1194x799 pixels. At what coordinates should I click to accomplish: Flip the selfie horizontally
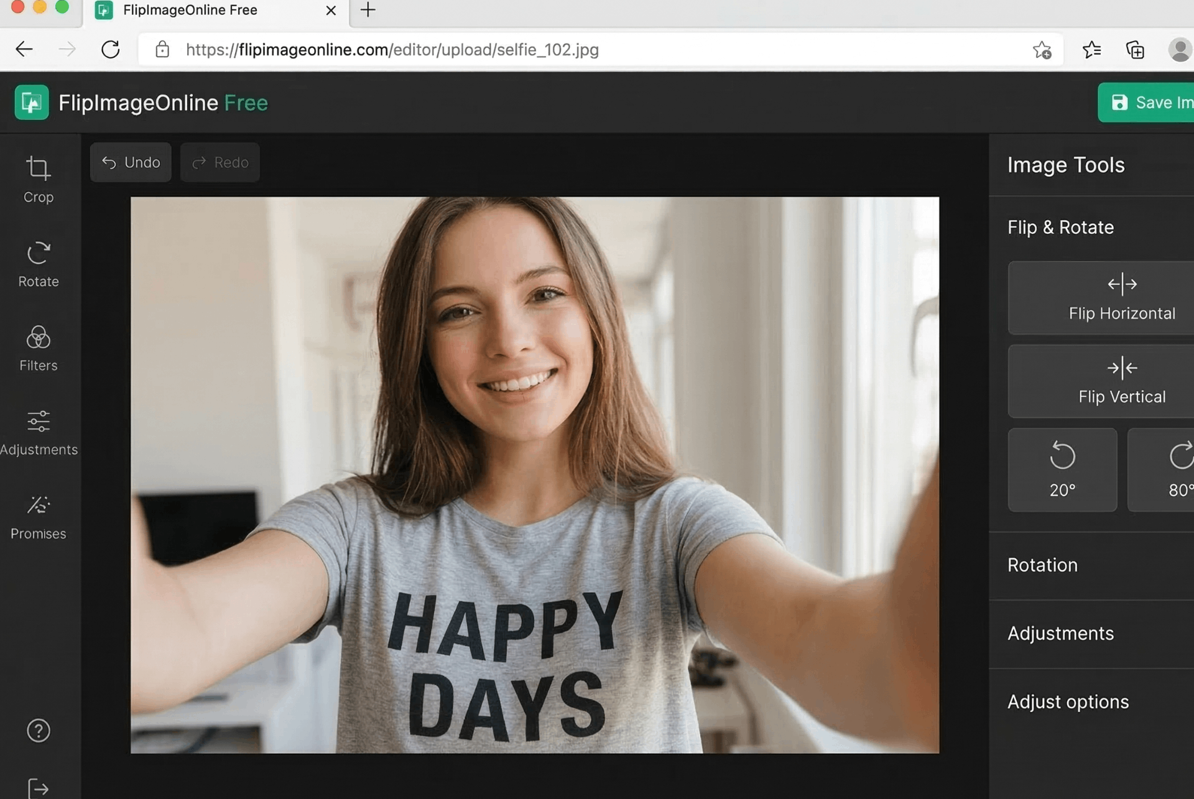[x=1121, y=298]
